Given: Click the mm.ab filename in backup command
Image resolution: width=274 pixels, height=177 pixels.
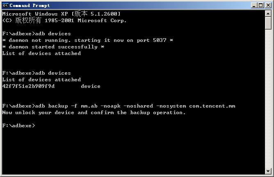Looking at the screenshot, I should [x=89, y=106].
